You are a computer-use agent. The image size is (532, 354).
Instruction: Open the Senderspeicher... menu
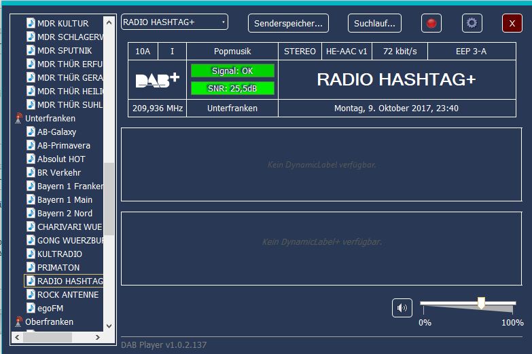pyautogui.click(x=288, y=23)
